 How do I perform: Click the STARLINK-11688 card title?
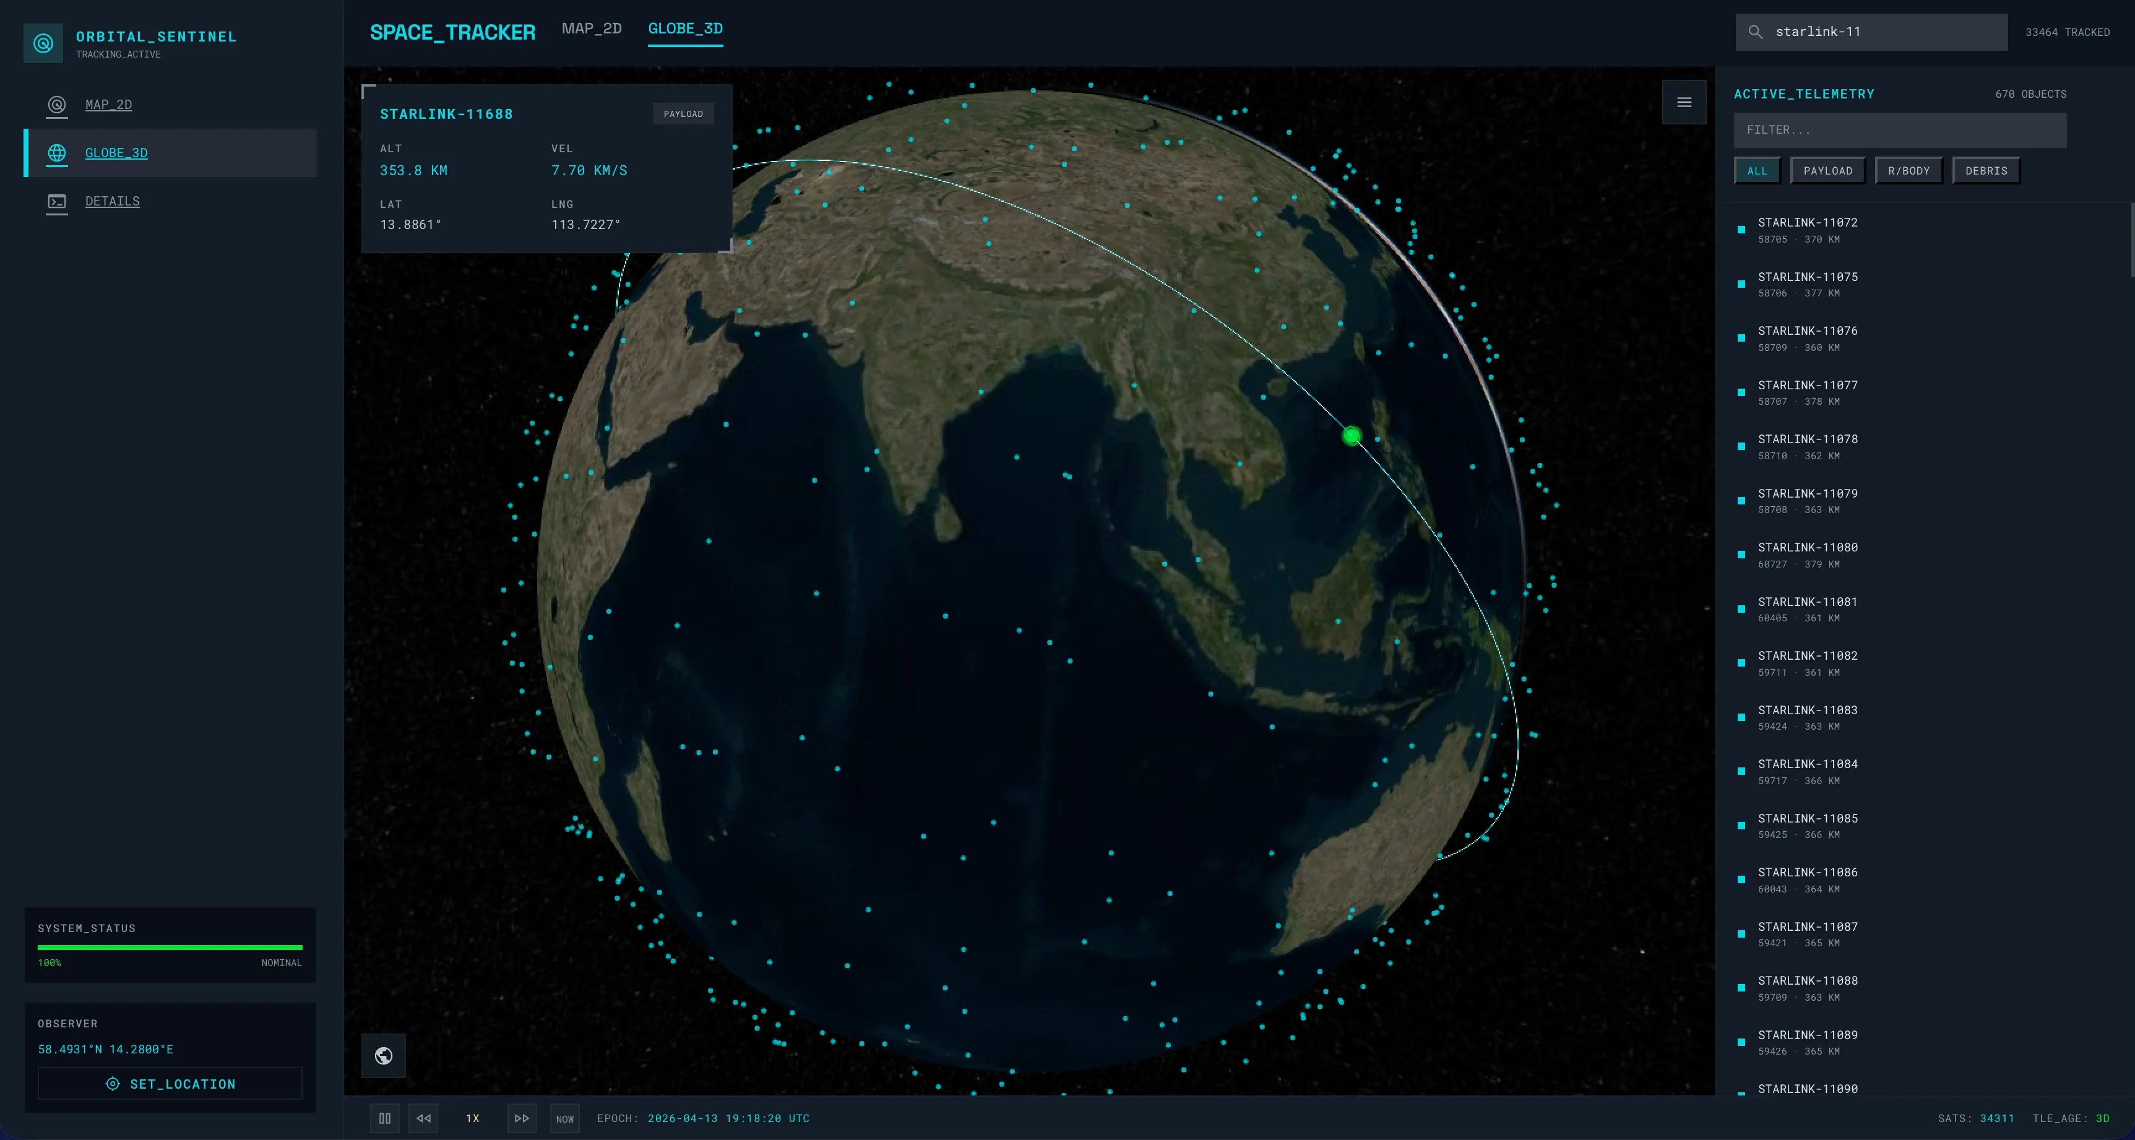point(446,114)
